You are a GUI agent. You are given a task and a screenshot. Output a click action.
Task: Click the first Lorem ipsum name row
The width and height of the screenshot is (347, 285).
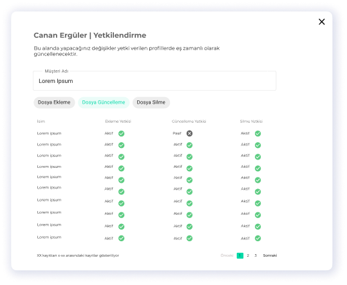coord(49,133)
